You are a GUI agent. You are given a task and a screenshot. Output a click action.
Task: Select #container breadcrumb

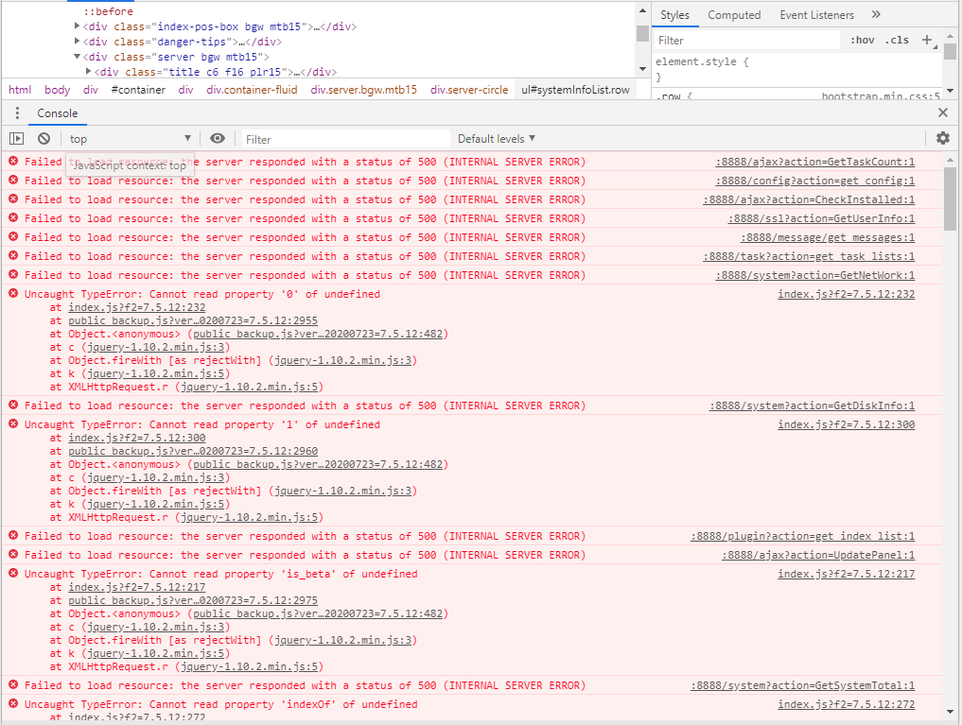coord(138,90)
